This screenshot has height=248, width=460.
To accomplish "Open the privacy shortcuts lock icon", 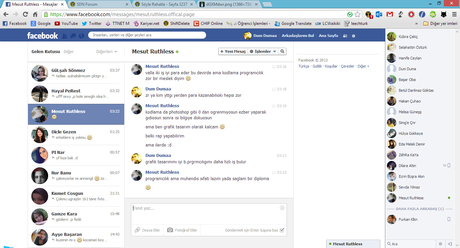I will point(345,36).
